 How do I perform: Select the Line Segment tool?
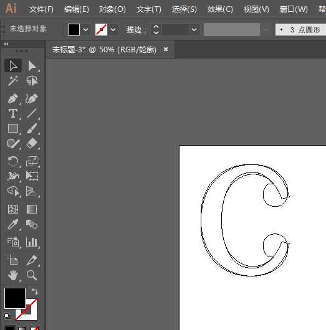point(32,113)
